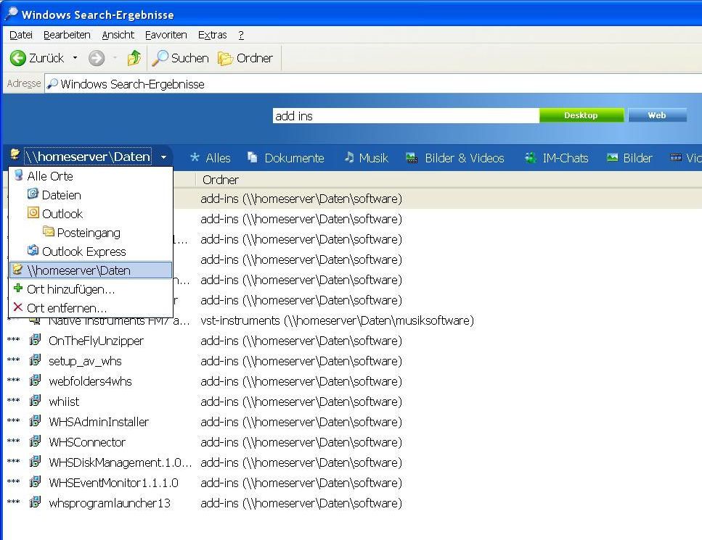Open the Bearbeiten menu
This screenshot has height=540, width=702.
(67, 35)
